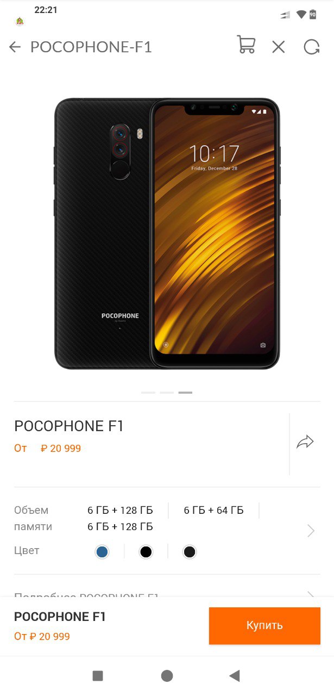Share the POCOPHONE F1 product
Viewport: 334px width, 696px height.
305,442
